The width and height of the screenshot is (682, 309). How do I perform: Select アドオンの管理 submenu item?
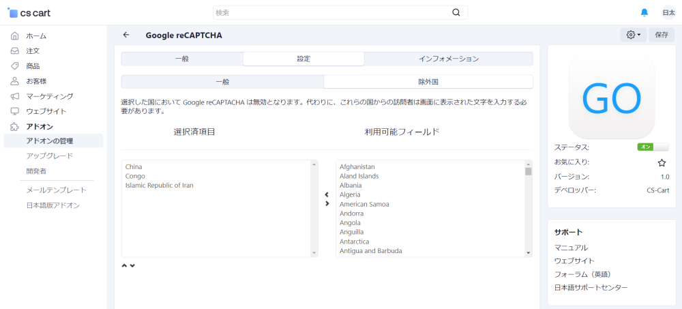(53, 141)
